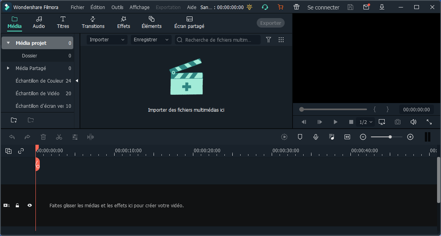
Task: Click the undo arrow icon
Action: click(12, 137)
